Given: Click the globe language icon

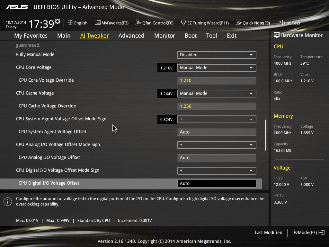Looking at the screenshot, I should pyautogui.click(x=70, y=23).
